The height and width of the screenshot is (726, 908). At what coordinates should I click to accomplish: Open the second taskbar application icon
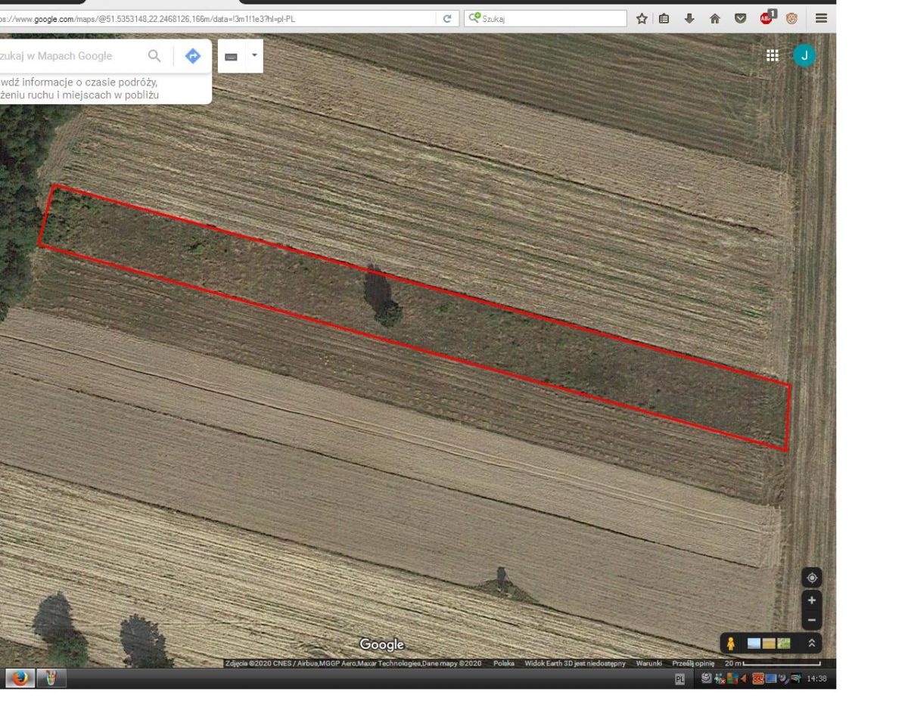pos(51,678)
